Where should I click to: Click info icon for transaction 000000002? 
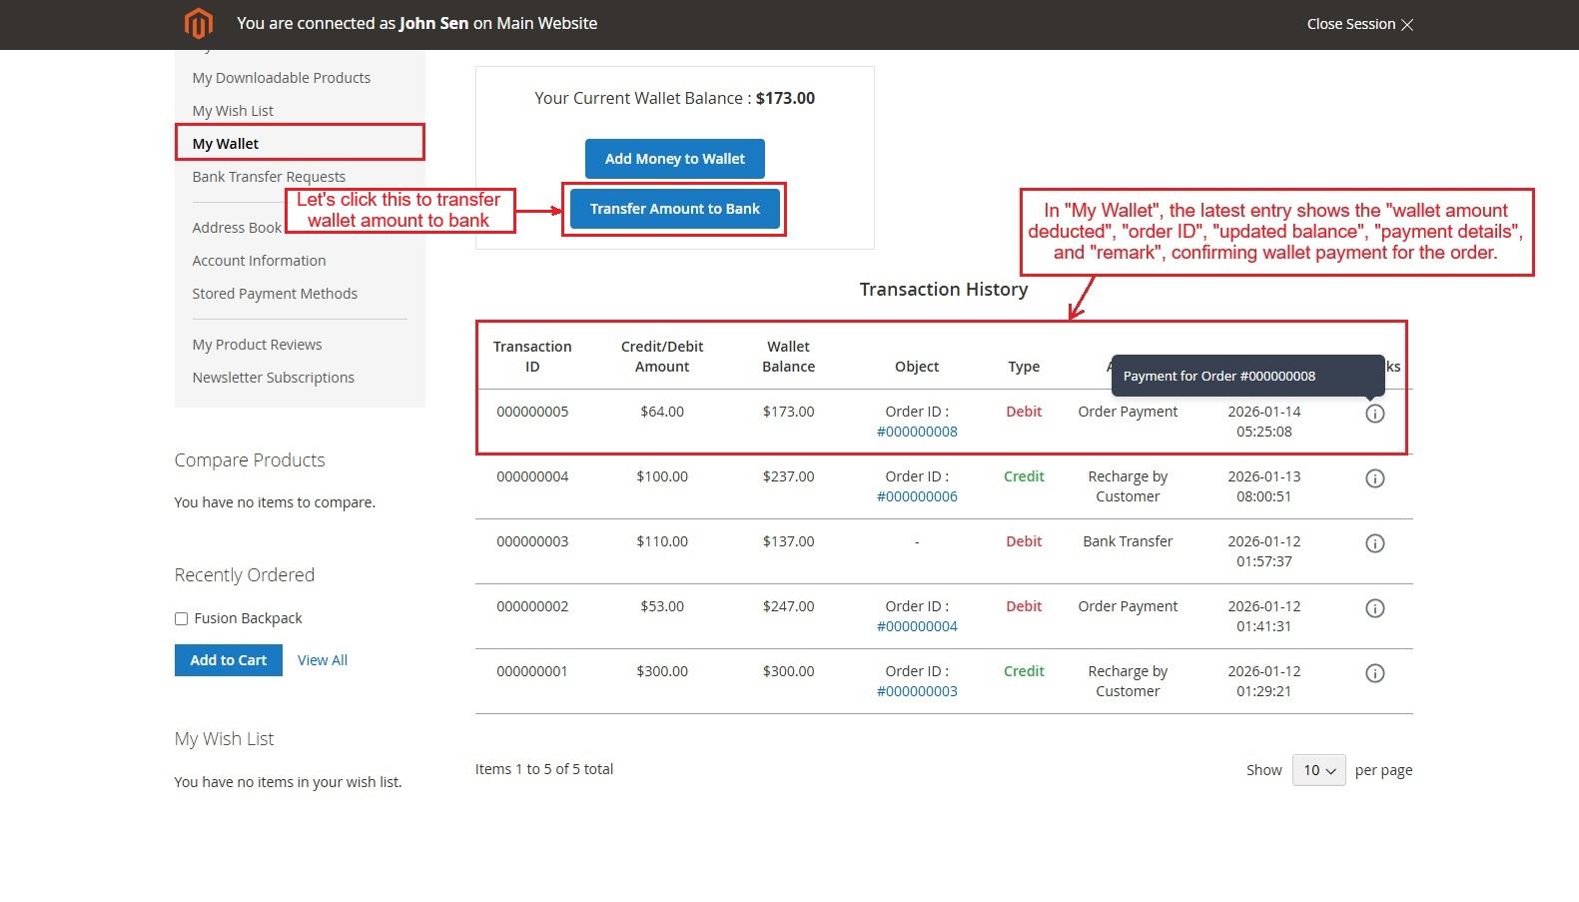pos(1374,608)
